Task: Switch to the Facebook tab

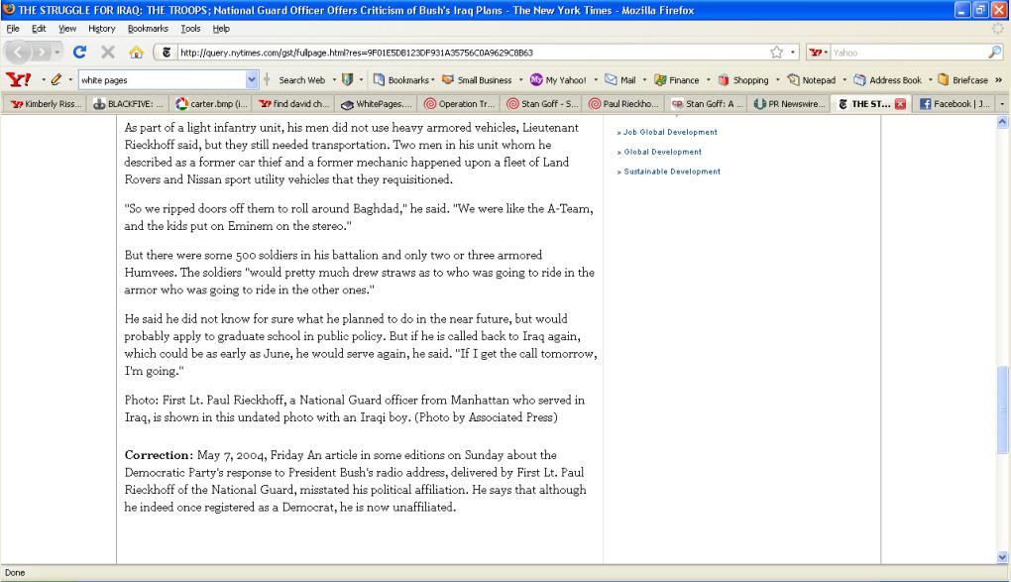Action: [952, 104]
